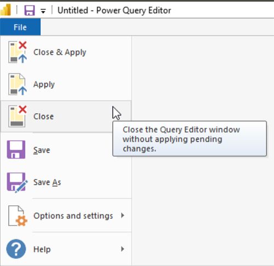
Task: Click the Options and settings gear icon
Action: (18, 216)
